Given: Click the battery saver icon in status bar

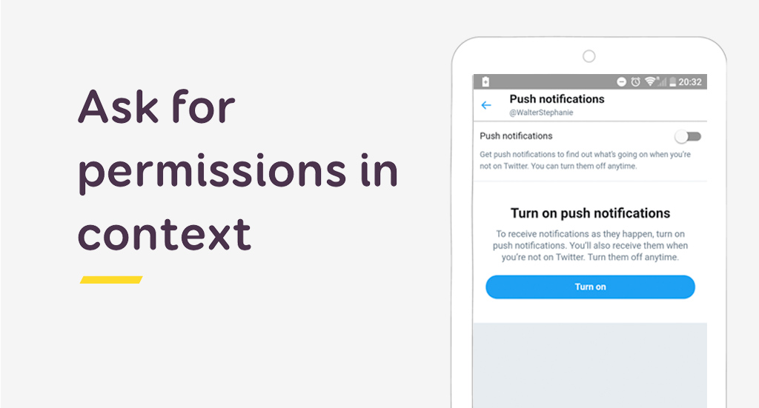Looking at the screenshot, I should pyautogui.click(x=485, y=81).
